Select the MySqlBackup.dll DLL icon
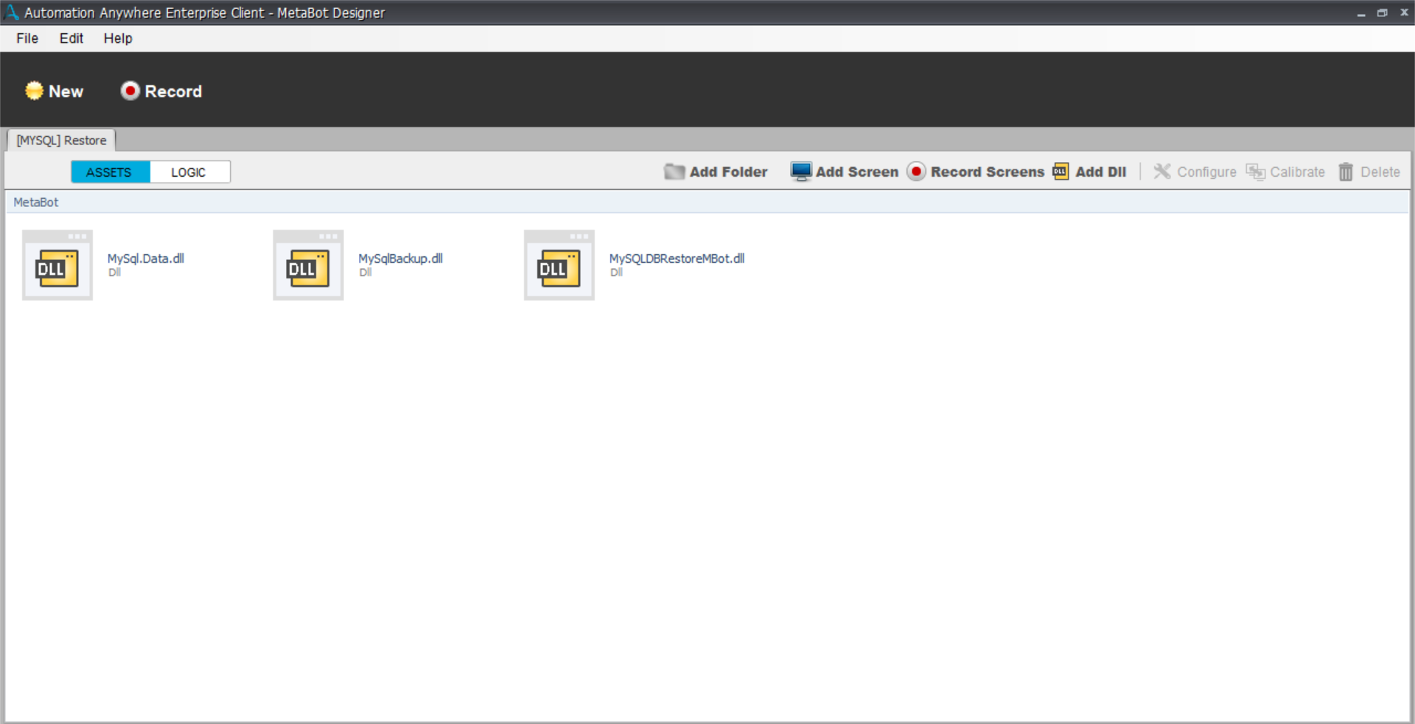 tap(308, 265)
